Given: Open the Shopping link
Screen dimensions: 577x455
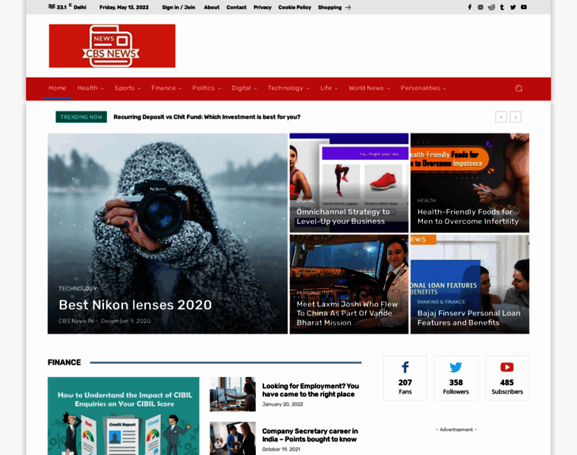Looking at the screenshot, I should click(329, 8).
